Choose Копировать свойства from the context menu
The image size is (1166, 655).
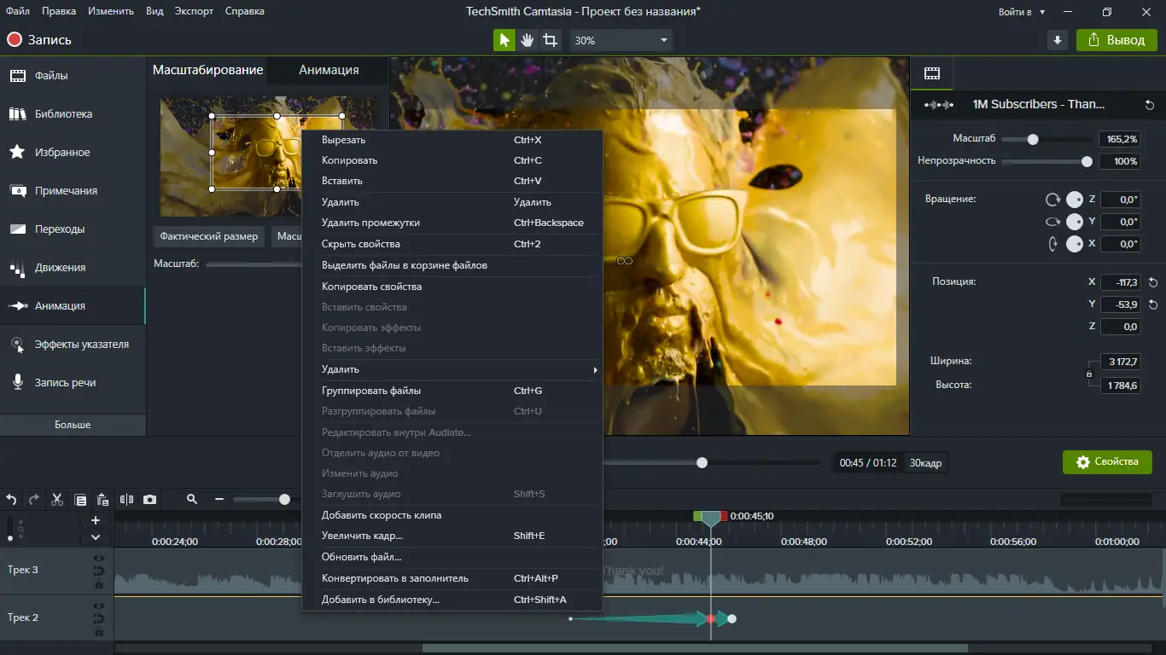click(371, 287)
